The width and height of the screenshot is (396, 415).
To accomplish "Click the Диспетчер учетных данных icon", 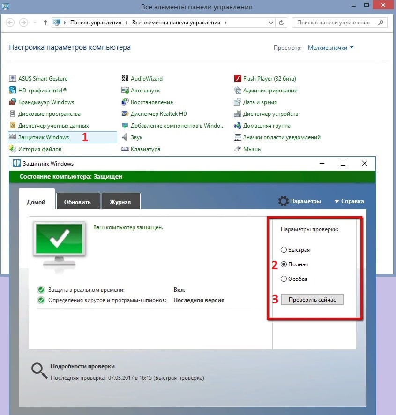I will click(x=13, y=126).
